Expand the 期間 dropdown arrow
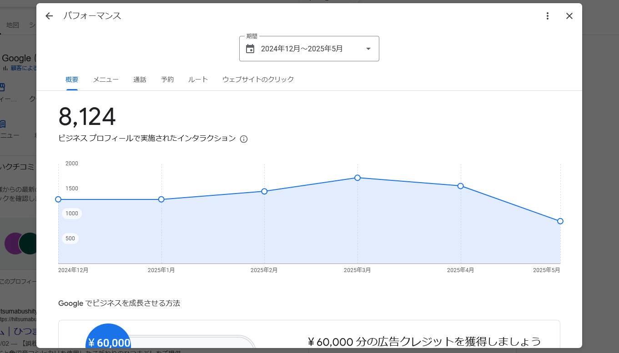Image resolution: width=619 pixels, height=353 pixels. (368, 49)
